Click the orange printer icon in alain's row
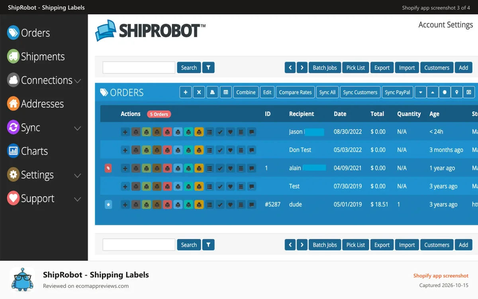 [x=199, y=168]
